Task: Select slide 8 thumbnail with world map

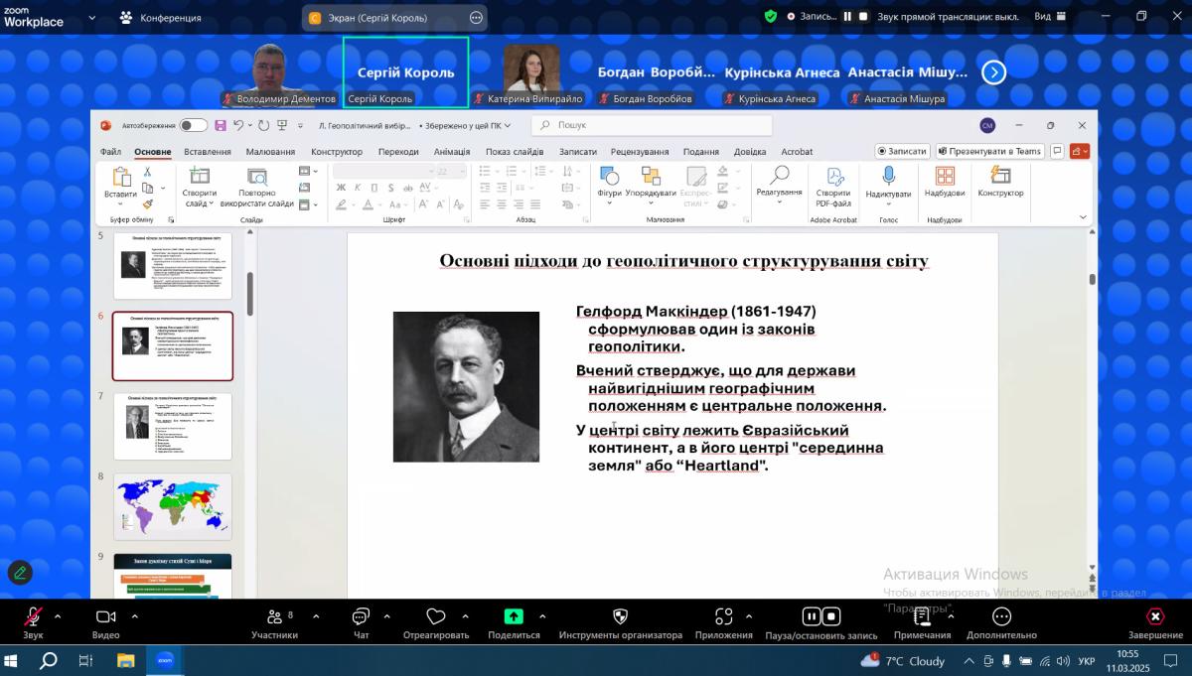Action: click(x=173, y=506)
